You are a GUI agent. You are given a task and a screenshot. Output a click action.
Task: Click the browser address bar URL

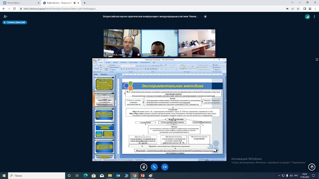tap(60, 9)
